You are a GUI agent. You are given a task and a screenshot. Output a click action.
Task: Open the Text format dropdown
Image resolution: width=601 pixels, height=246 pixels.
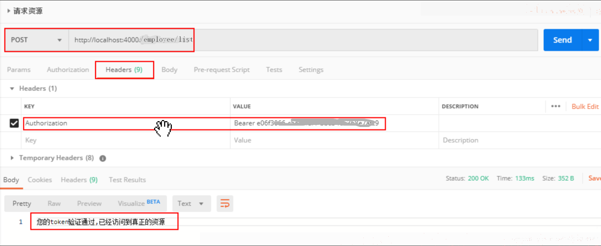(191, 204)
